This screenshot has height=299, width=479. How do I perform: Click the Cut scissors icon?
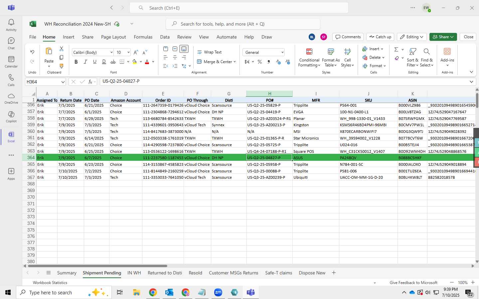point(62,49)
